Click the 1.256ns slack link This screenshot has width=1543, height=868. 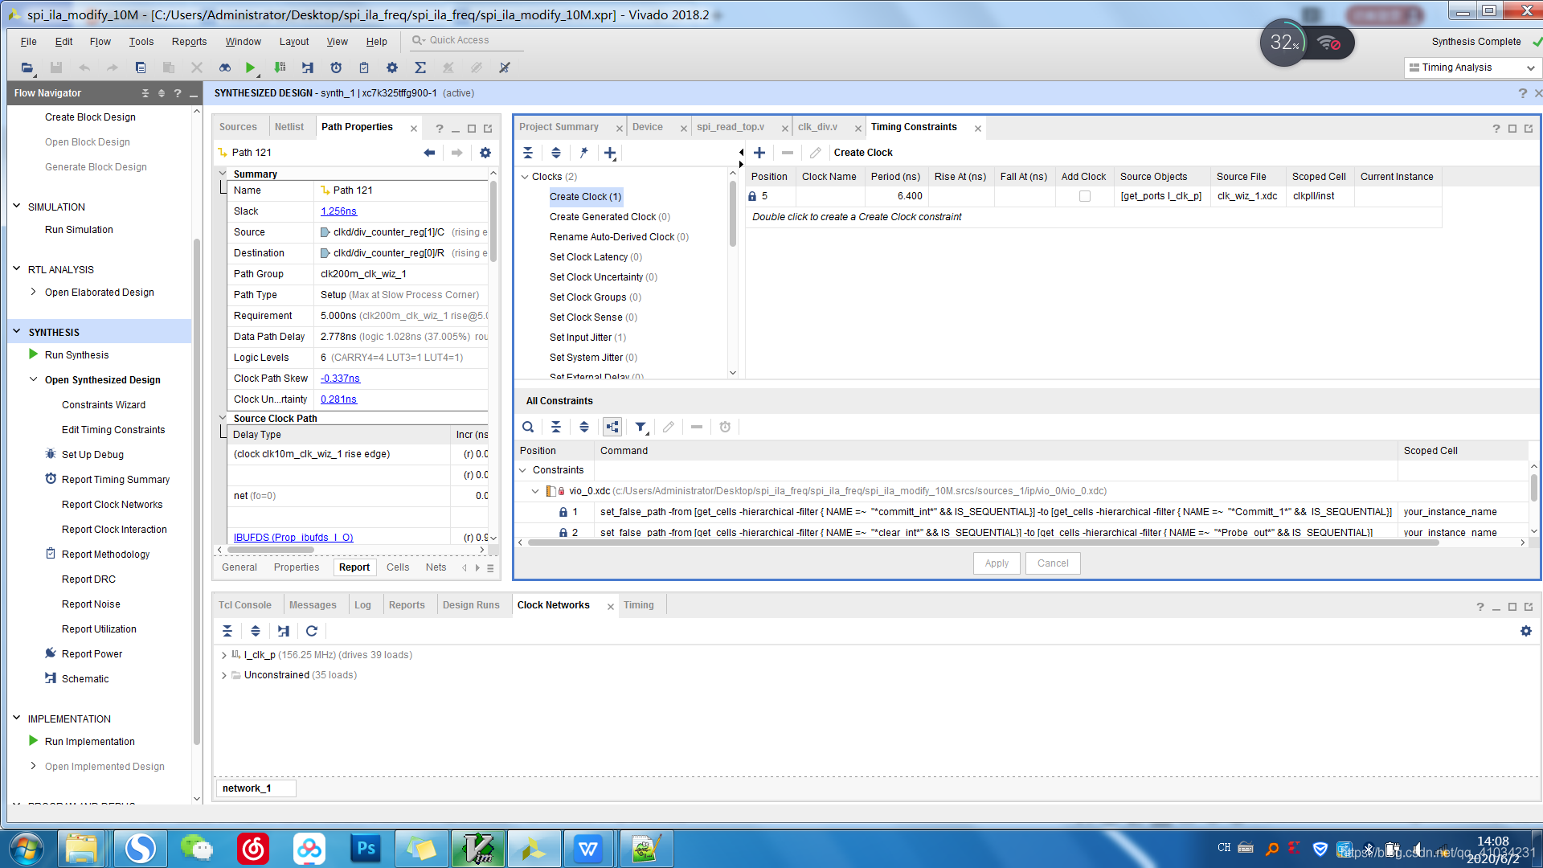(x=338, y=211)
